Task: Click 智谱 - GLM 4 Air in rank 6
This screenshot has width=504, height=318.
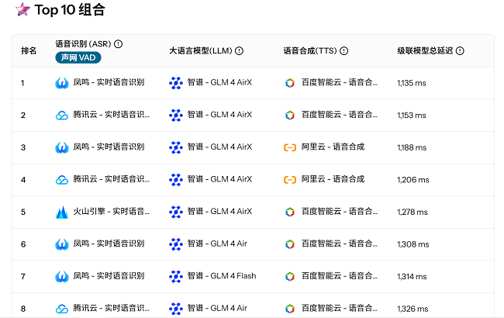Action: [x=217, y=244]
